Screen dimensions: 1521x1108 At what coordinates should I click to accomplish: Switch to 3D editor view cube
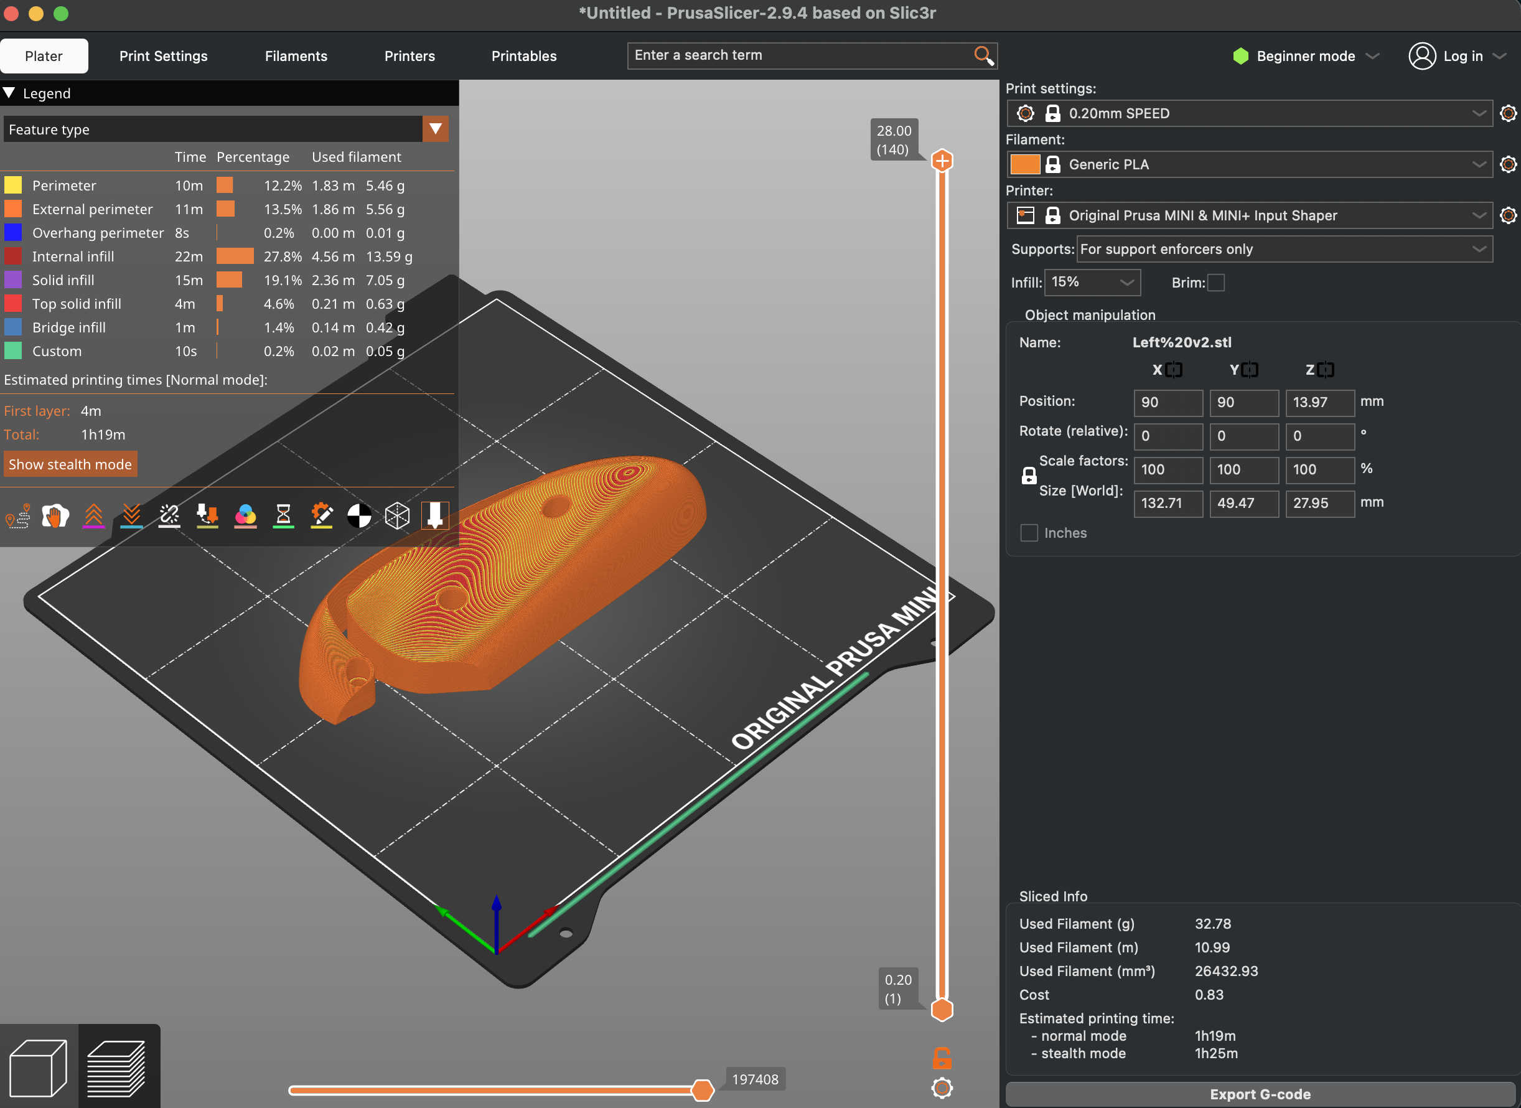pos(38,1067)
